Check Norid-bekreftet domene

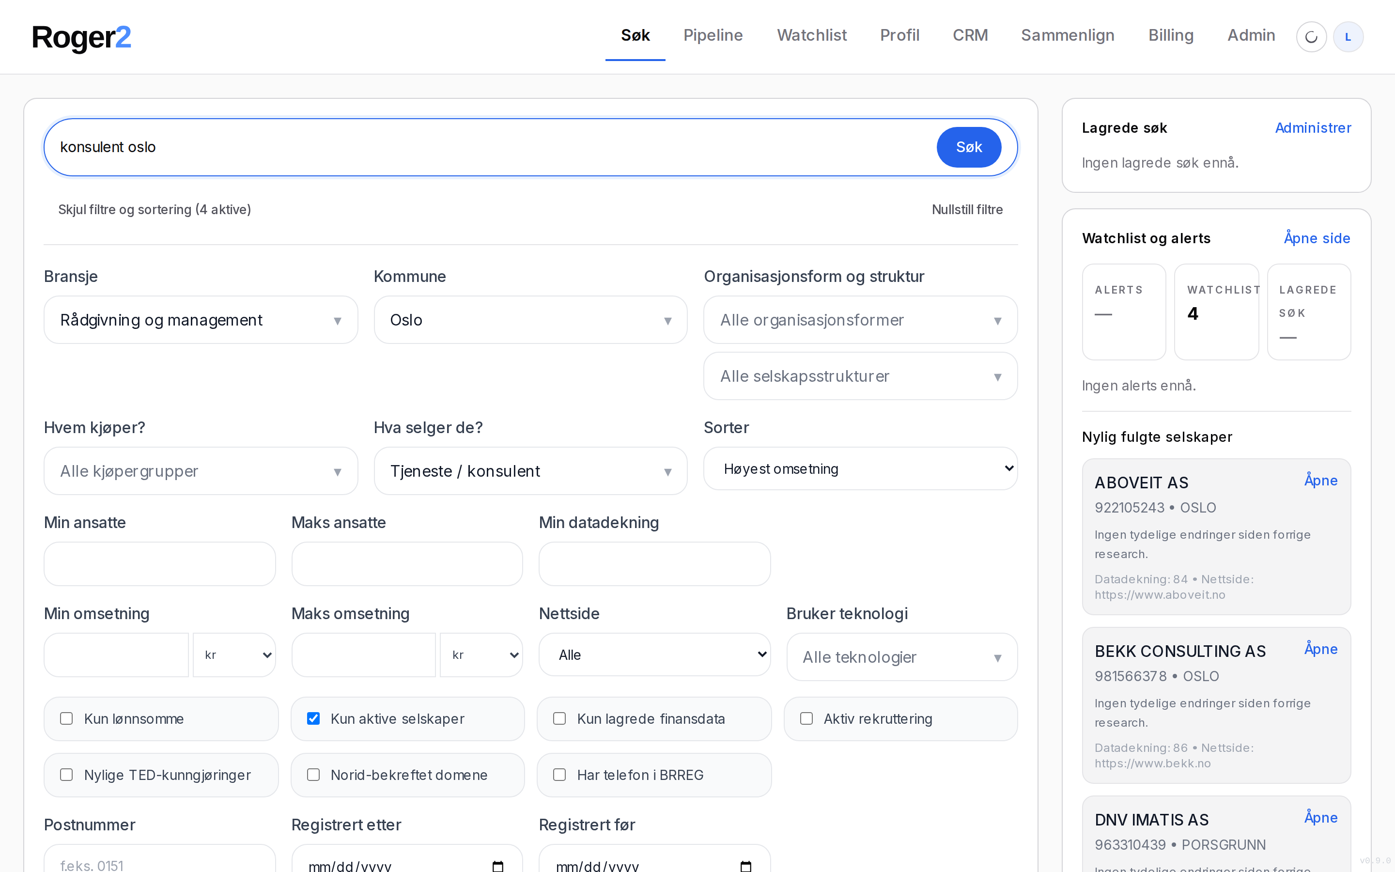(x=313, y=775)
